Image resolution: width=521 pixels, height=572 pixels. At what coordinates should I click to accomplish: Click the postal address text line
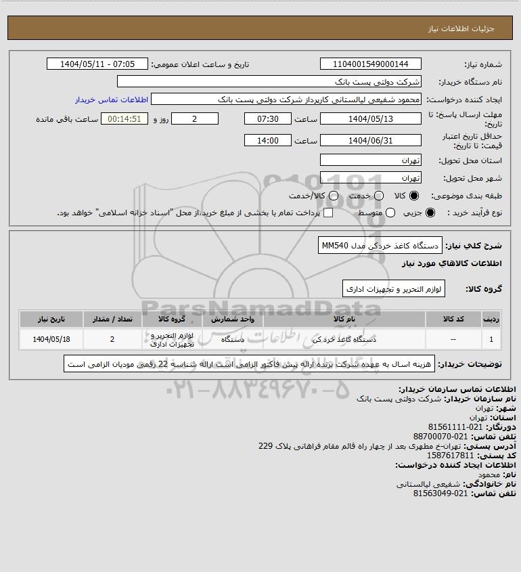point(359,446)
